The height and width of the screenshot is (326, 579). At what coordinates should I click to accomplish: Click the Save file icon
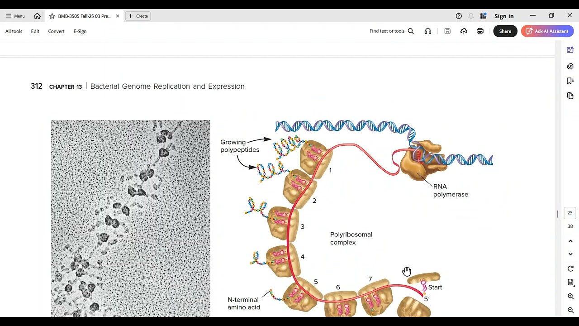coord(447,31)
